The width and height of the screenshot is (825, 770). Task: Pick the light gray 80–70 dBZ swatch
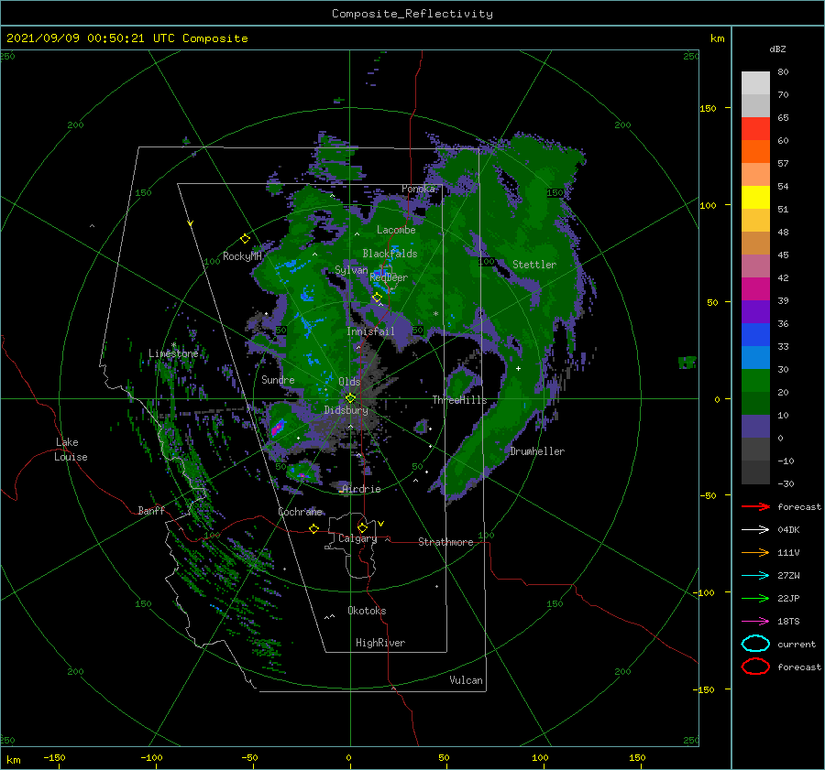point(755,83)
